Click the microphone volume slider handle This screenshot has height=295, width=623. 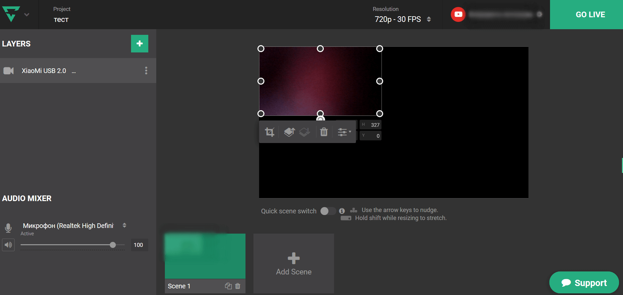point(113,245)
